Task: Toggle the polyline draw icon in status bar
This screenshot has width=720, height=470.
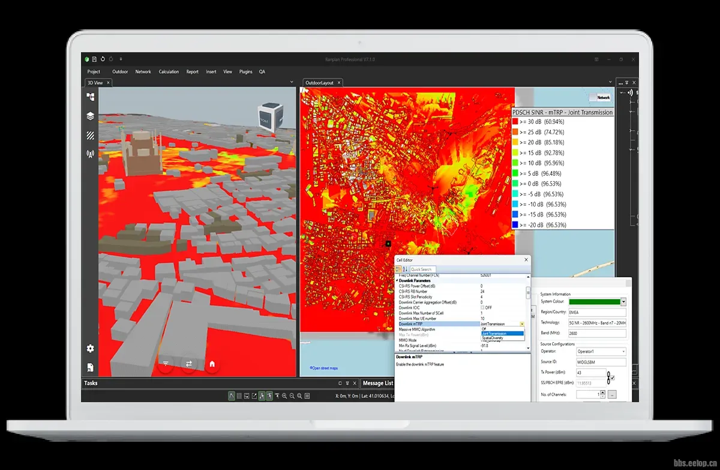Action: (x=232, y=396)
